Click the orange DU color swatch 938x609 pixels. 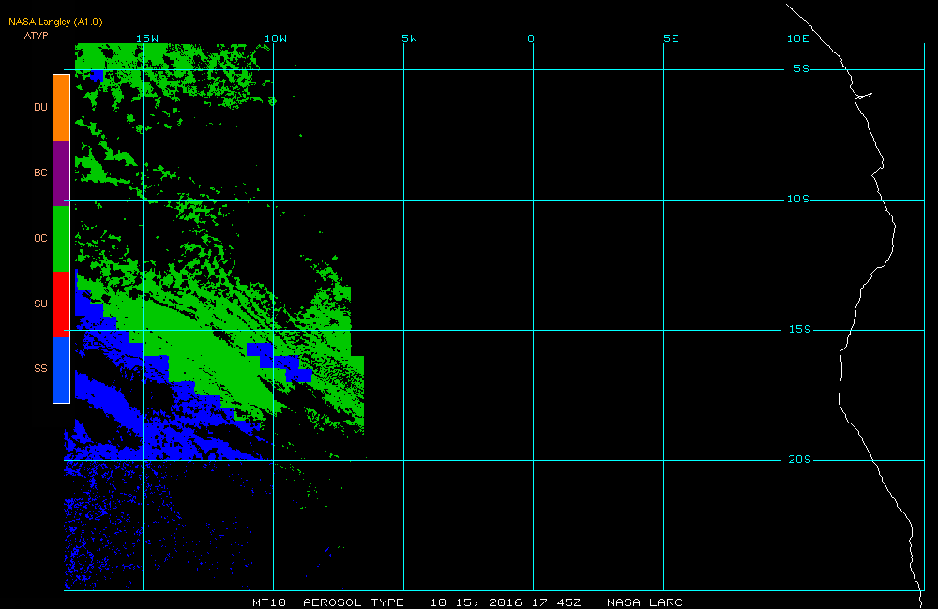(62, 108)
